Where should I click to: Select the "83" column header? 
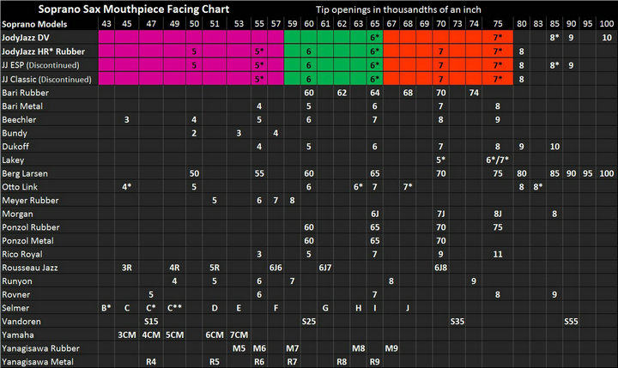click(x=538, y=24)
